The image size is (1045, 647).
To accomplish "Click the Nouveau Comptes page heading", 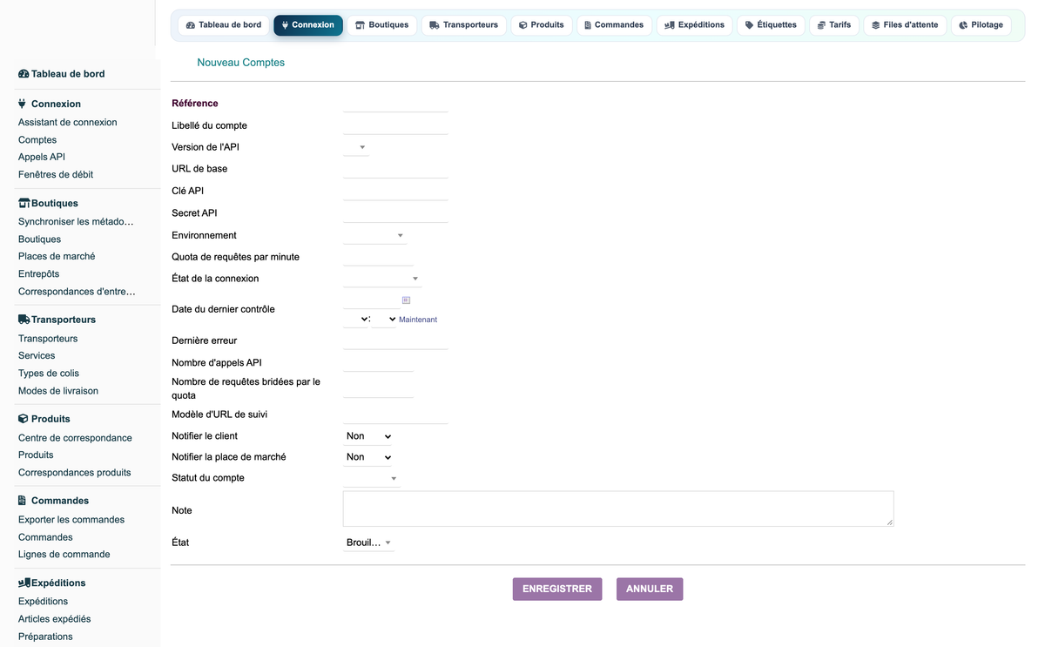I will pyautogui.click(x=241, y=63).
